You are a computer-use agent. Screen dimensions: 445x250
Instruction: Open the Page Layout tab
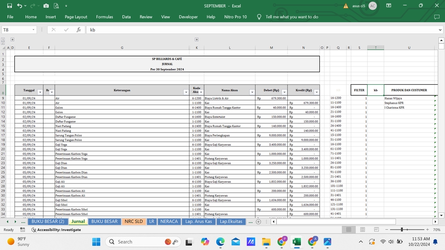tap(76, 17)
